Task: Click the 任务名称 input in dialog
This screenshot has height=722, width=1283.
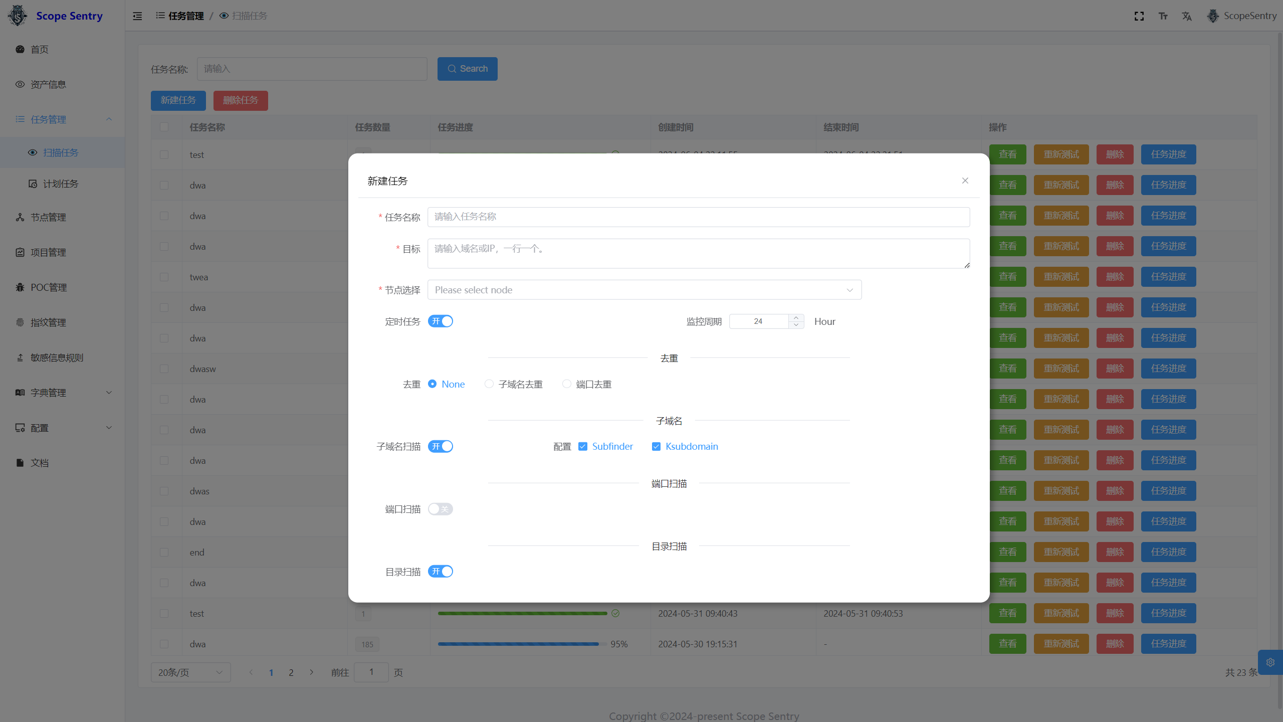Action: [x=698, y=217]
